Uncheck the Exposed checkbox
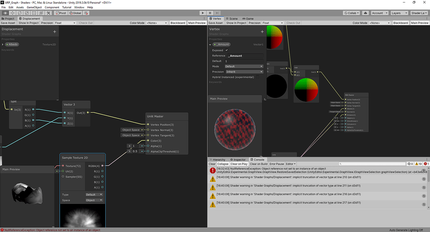The height and width of the screenshot is (232, 430). (x=227, y=50)
